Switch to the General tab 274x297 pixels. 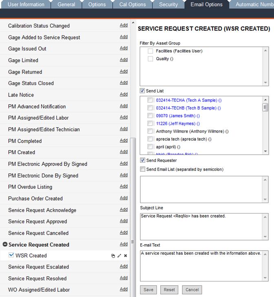coord(66,4)
